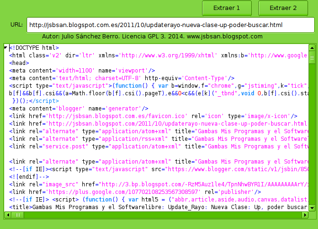Focus the URL input field
This screenshot has width=318, height=229.
point(170,25)
